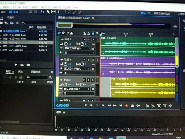Toggle loop playback in the Files panel
Screen dimensions: 185x139
[x=22, y=65]
